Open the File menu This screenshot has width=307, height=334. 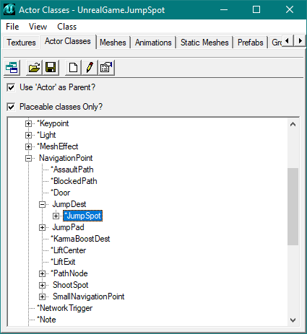click(x=12, y=27)
